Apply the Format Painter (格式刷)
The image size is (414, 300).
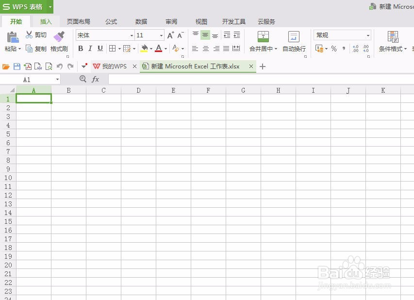[59, 43]
